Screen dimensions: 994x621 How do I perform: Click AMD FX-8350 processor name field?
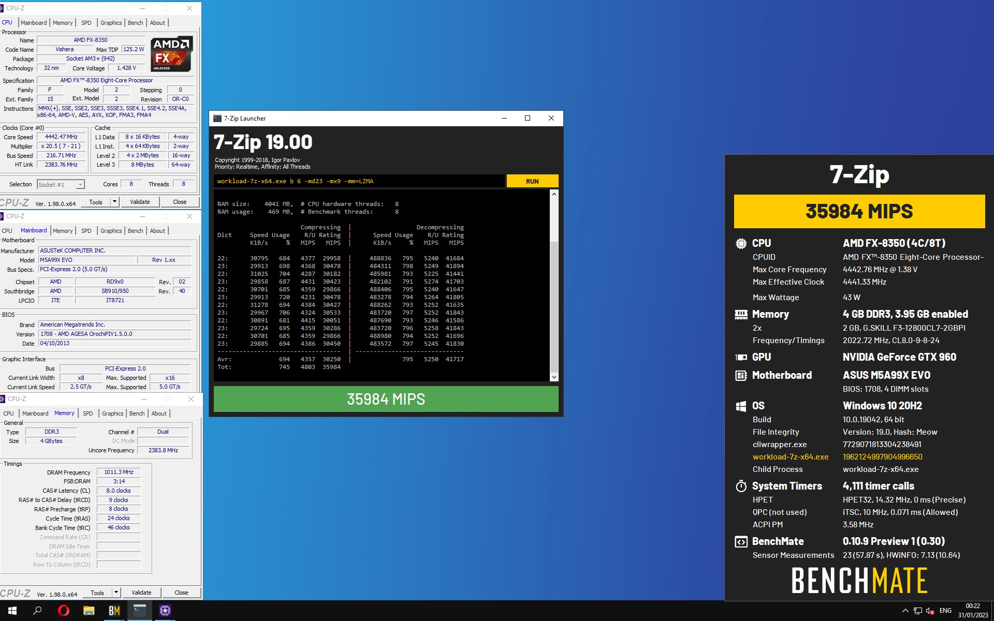[91, 40]
